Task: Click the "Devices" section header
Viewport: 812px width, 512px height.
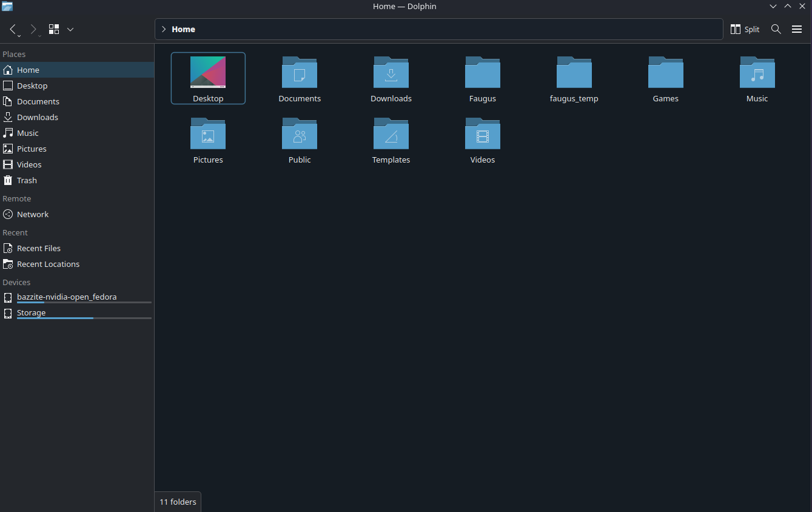Action: click(16, 282)
